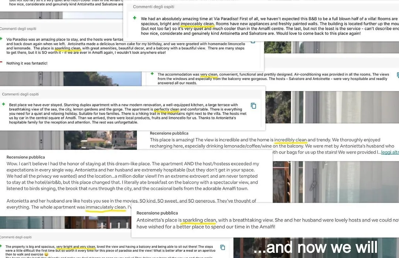Click the green plus icon beside 'We had an absolutely amazing time' review
Image resolution: width=399 pixels, height=258 pixels.
pyautogui.click(x=134, y=18)
